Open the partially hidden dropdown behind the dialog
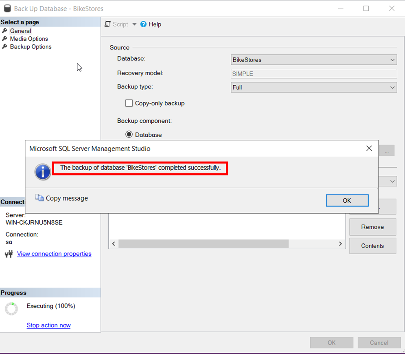This screenshot has height=354, width=405. point(387,181)
